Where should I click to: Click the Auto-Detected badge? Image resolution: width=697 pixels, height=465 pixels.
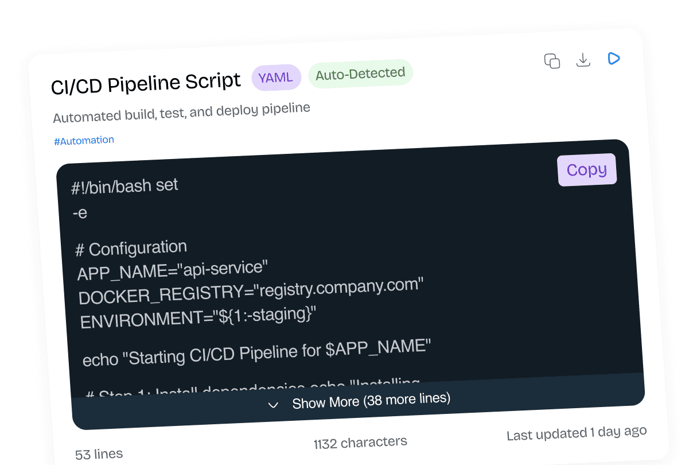[360, 73]
